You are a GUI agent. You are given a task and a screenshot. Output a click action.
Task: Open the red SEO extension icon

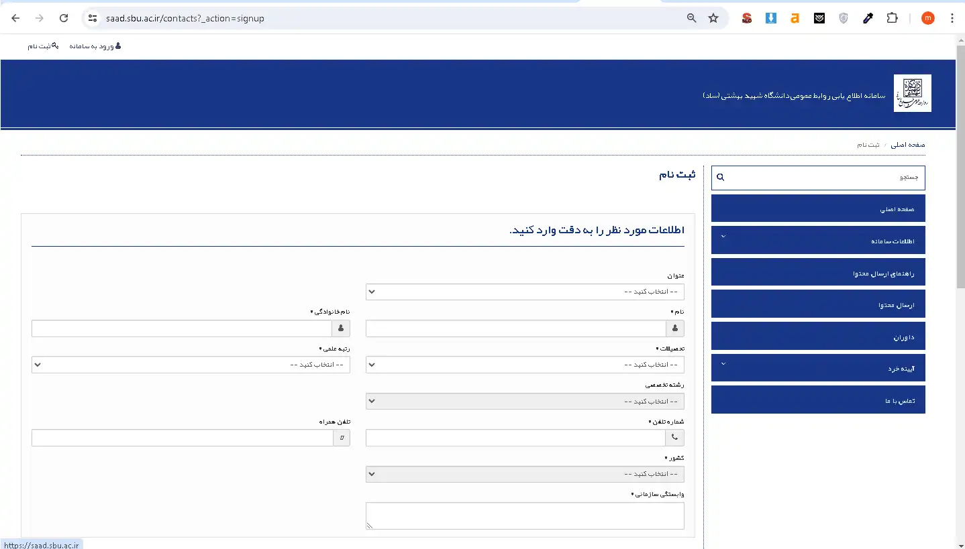(x=747, y=19)
